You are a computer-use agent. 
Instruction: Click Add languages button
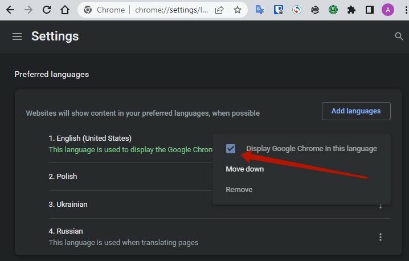pos(356,111)
